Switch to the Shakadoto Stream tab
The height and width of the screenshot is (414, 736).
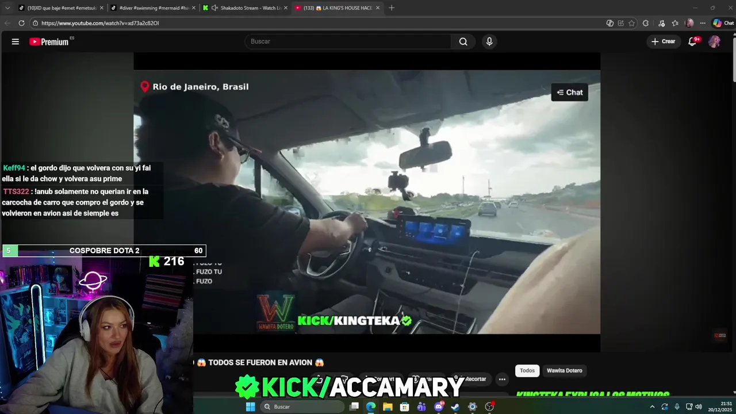coord(246,7)
